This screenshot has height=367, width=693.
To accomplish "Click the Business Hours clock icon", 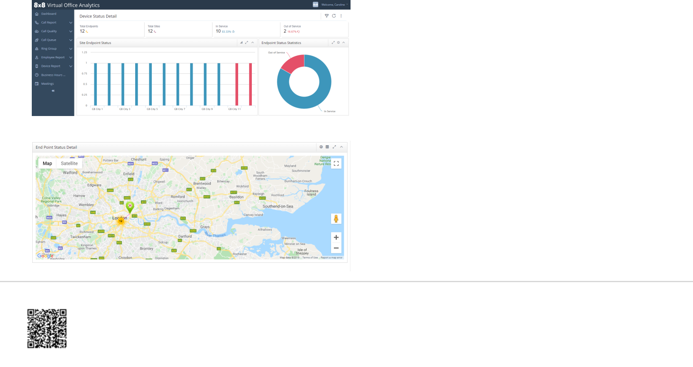I will pos(37,75).
